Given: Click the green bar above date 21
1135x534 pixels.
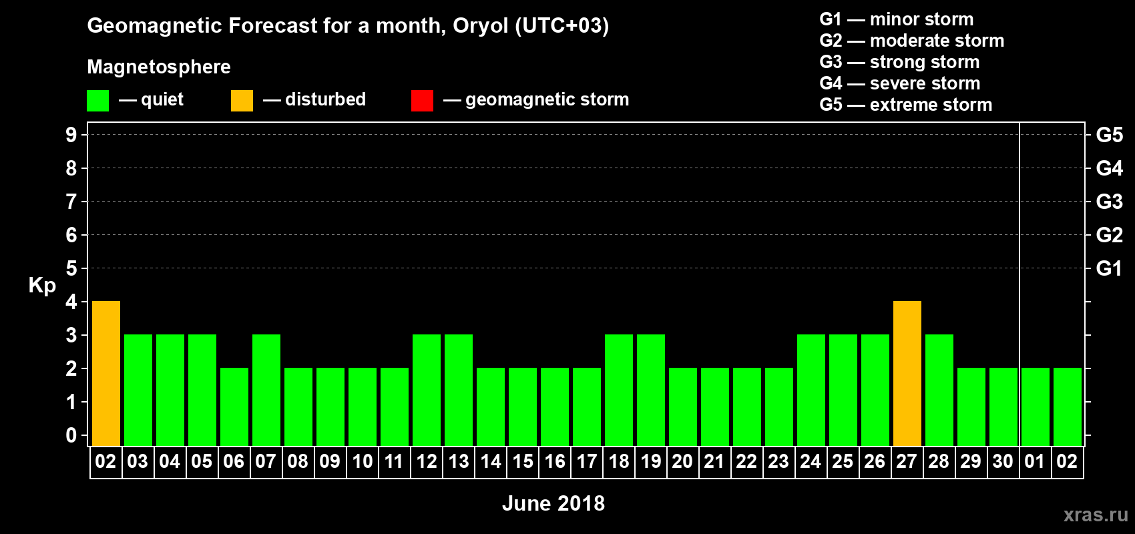Looking at the screenshot, I should pyautogui.click(x=715, y=407).
